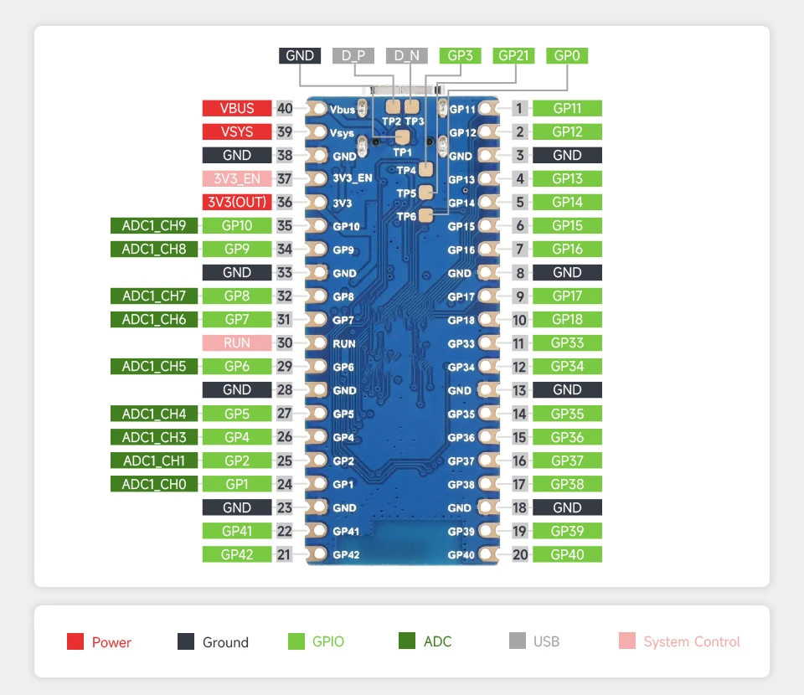Click the gray USB legend swatch
This screenshot has height=695, width=804.
(x=518, y=641)
